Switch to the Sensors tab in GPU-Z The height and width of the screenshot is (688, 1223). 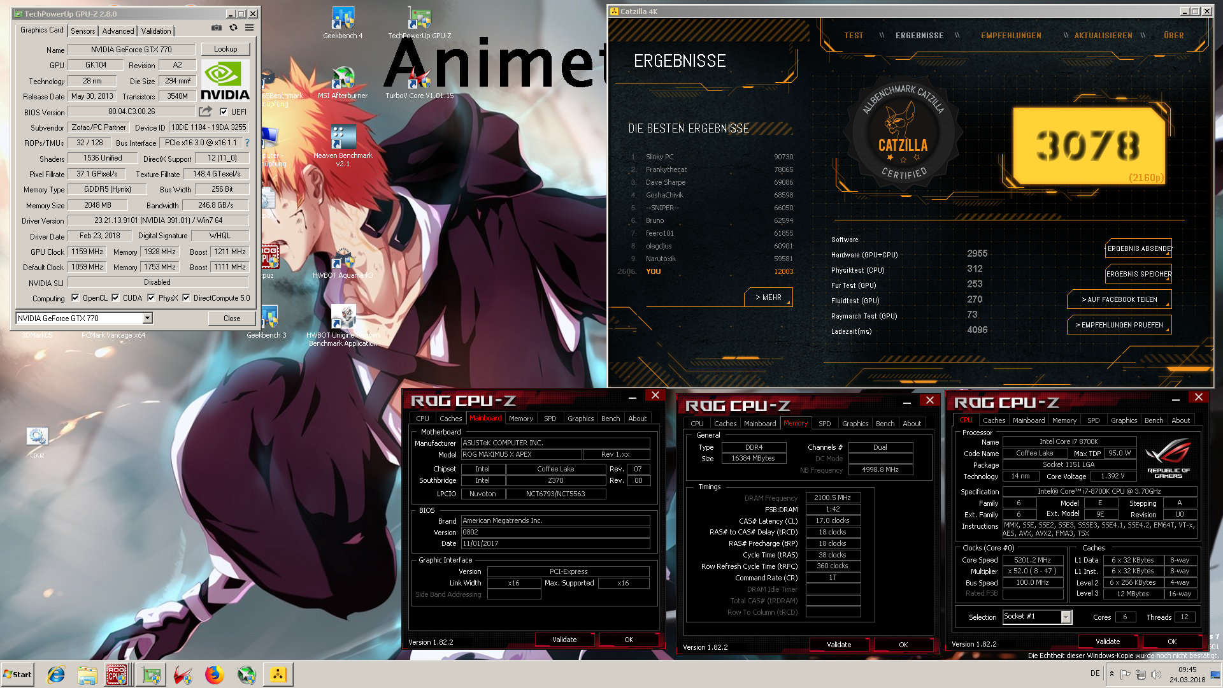(x=83, y=31)
